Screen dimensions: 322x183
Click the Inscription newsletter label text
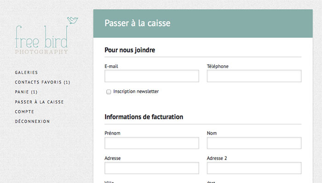[x=136, y=91]
